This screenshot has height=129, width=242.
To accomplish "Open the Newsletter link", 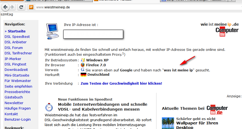I will (x=14, y=103).
